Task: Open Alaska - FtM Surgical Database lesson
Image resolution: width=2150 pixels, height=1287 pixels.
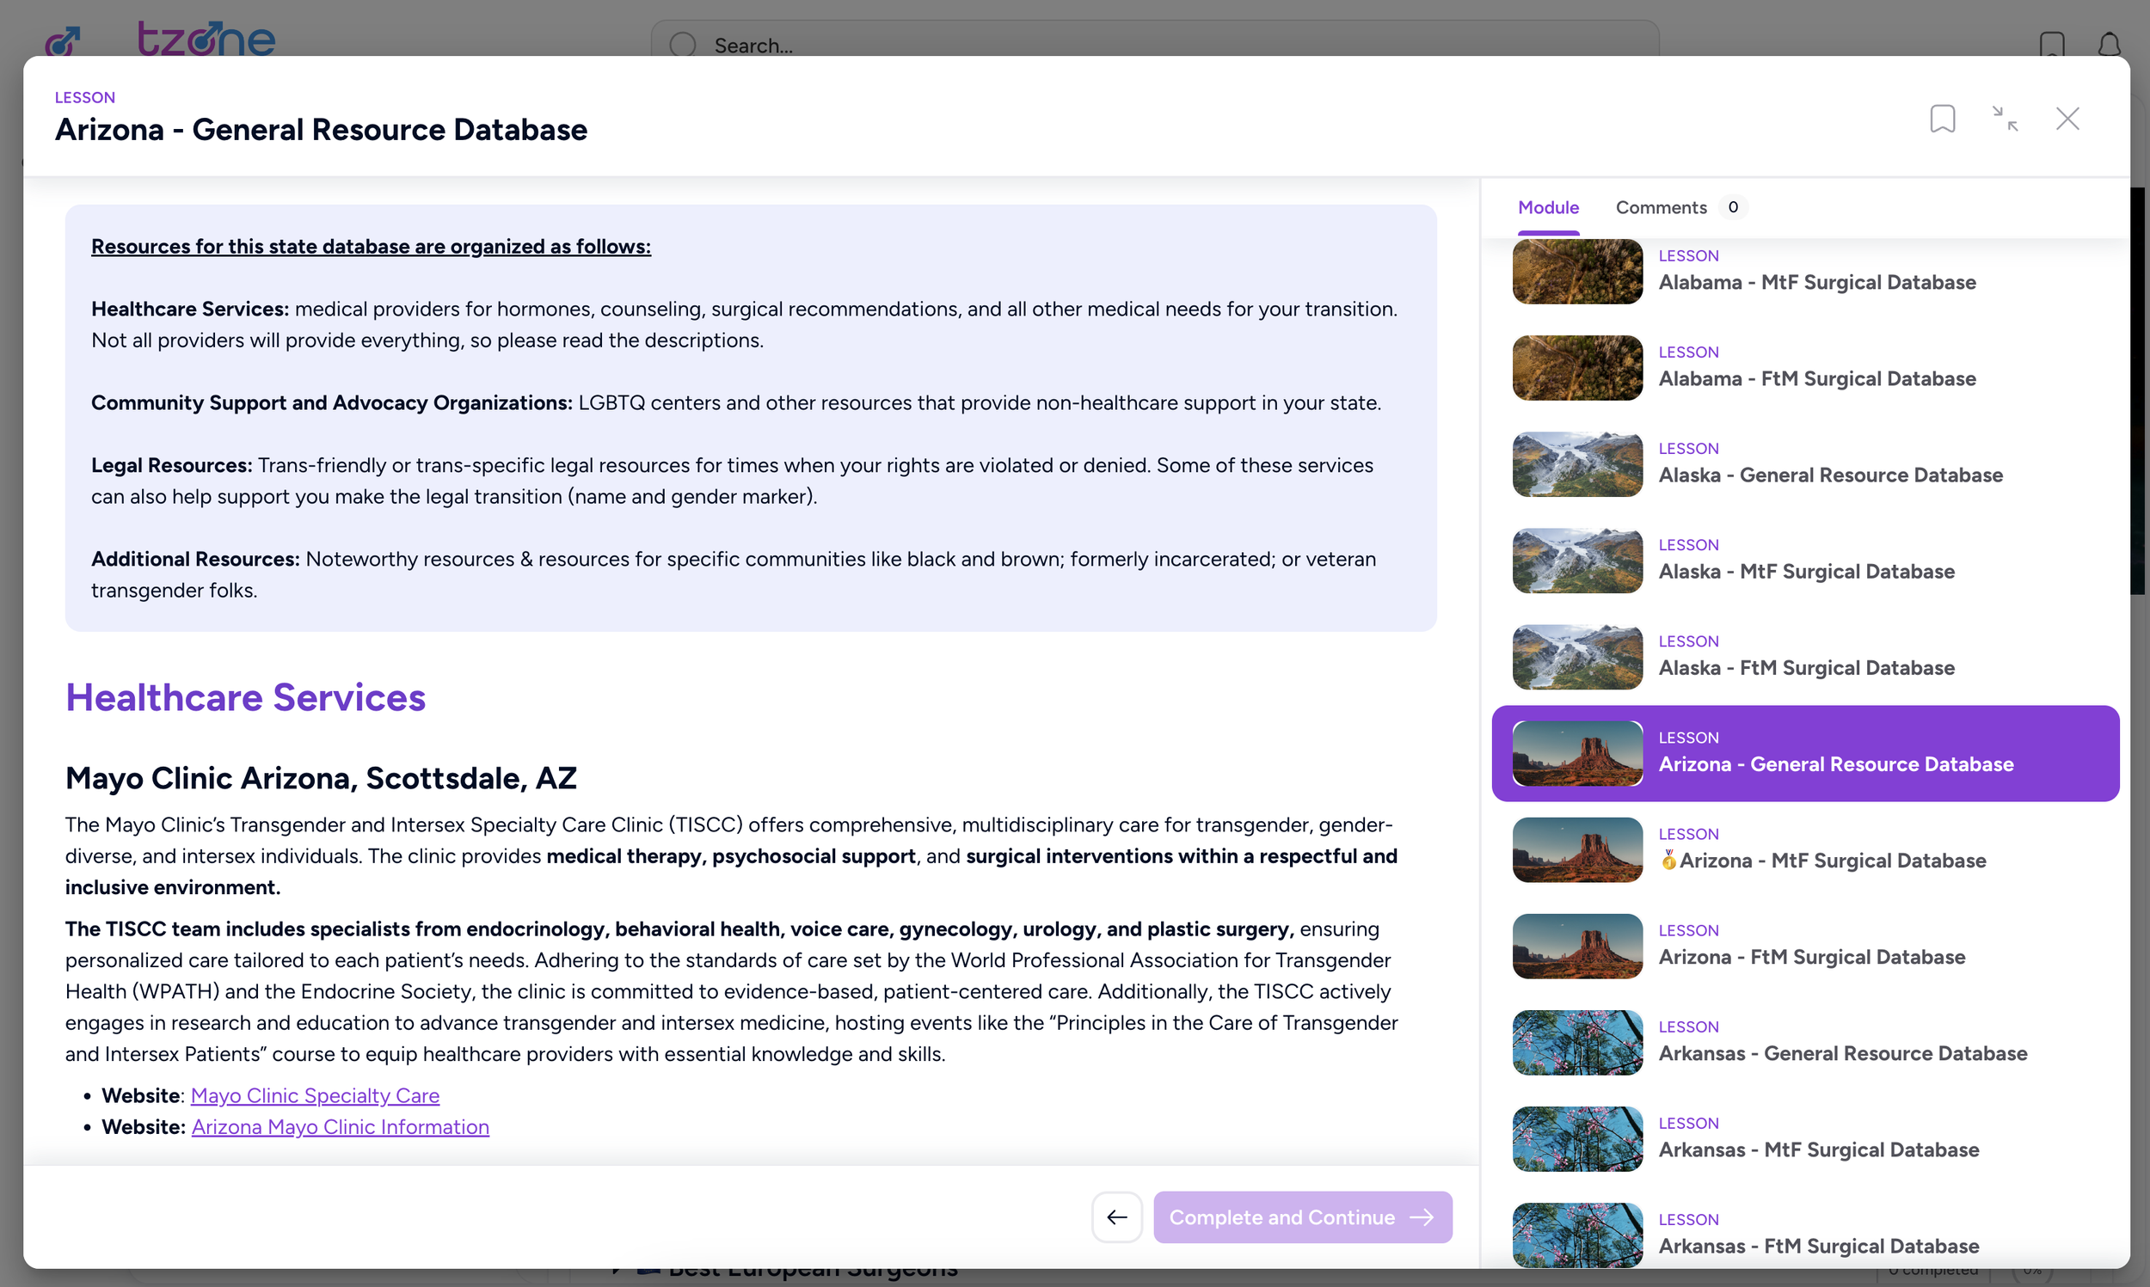Action: tap(1806, 668)
